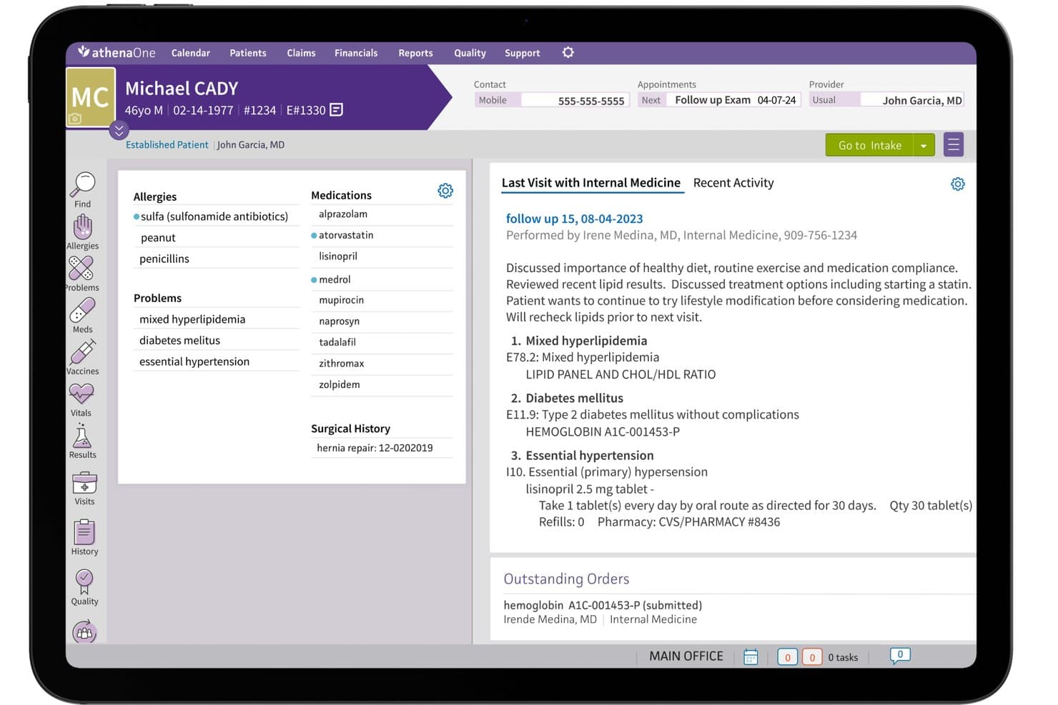1058x705 pixels.
Task: Select hernia repair surgical history entry
Action: click(382, 448)
